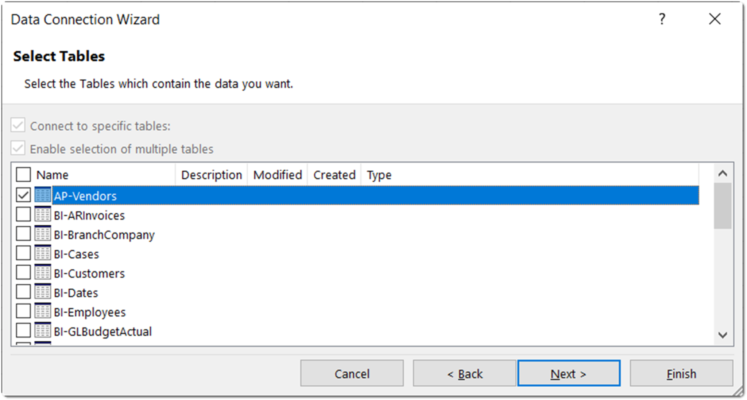
Task: Click the BI-Dates table icon
Action: 43,292
